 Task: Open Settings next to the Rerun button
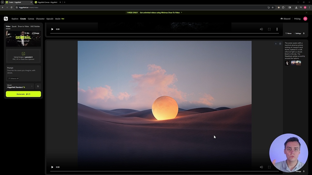click(298, 33)
